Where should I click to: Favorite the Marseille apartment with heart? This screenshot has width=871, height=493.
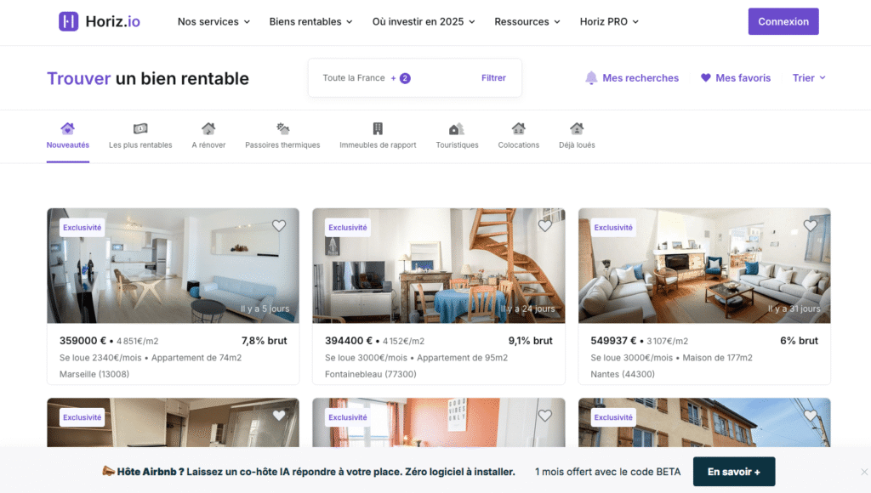tap(279, 226)
